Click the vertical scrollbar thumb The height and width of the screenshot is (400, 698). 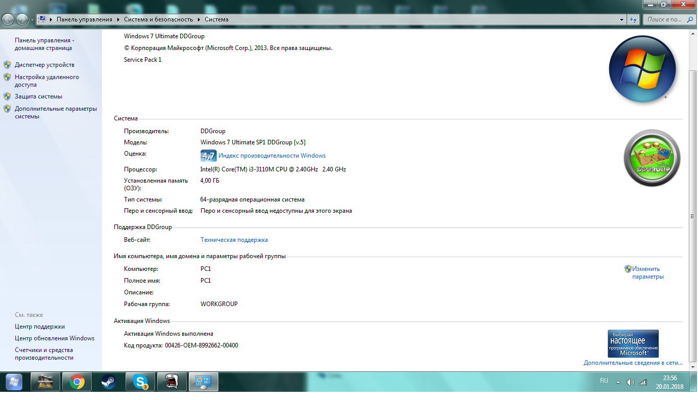[x=693, y=216]
